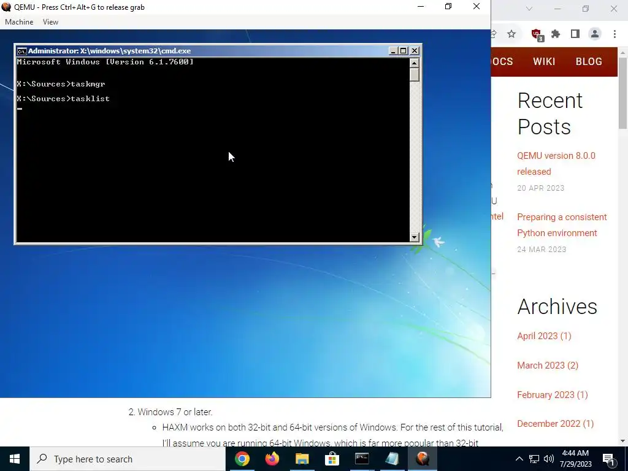Click the cmd scrollbar down arrow
This screenshot has height=471, width=628.
(x=415, y=237)
